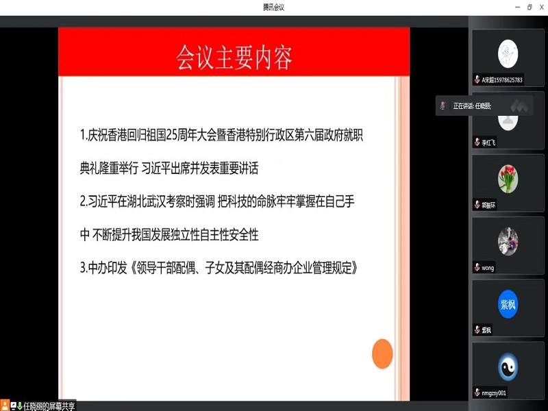Image resolution: width=548 pixels, height=411 pixels.
Task: Click 李红飞's muted microphone icon
Action: [477, 142]
